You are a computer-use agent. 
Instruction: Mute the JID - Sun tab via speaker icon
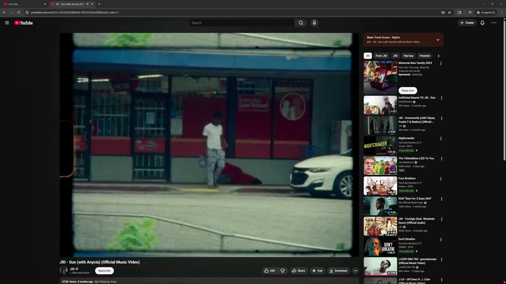pyautogui.click(x=87, y=4)
